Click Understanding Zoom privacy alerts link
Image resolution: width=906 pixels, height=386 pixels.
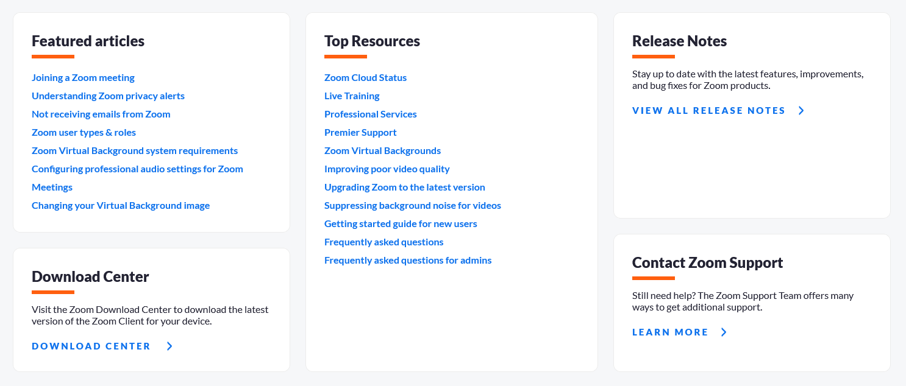coord(108,96)
